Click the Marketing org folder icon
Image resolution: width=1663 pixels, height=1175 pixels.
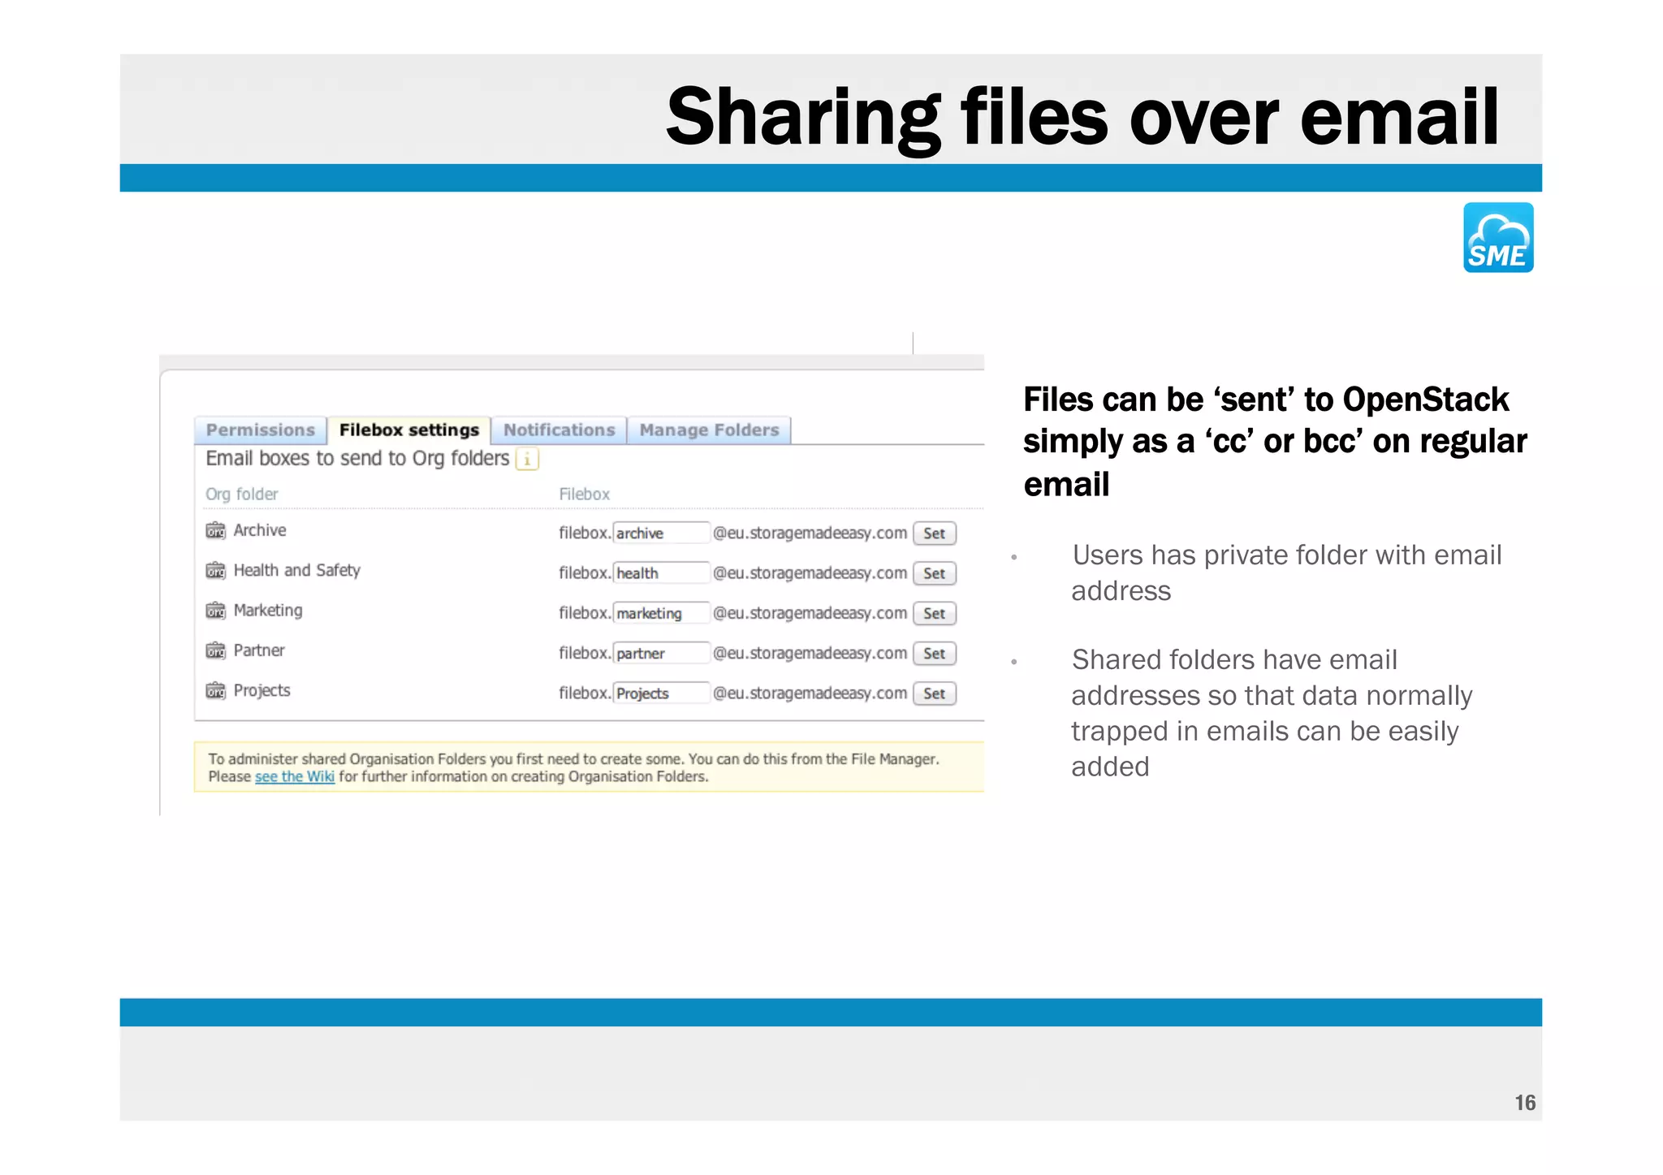pyautogui.click(x=215, y=610)
